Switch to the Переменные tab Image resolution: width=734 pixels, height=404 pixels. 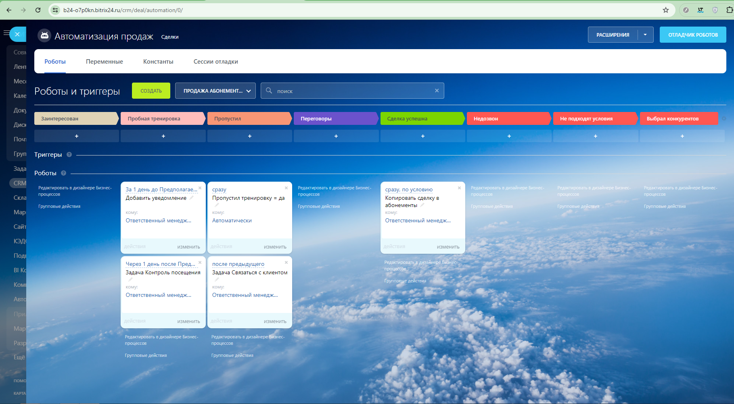(x=104, y=62)
